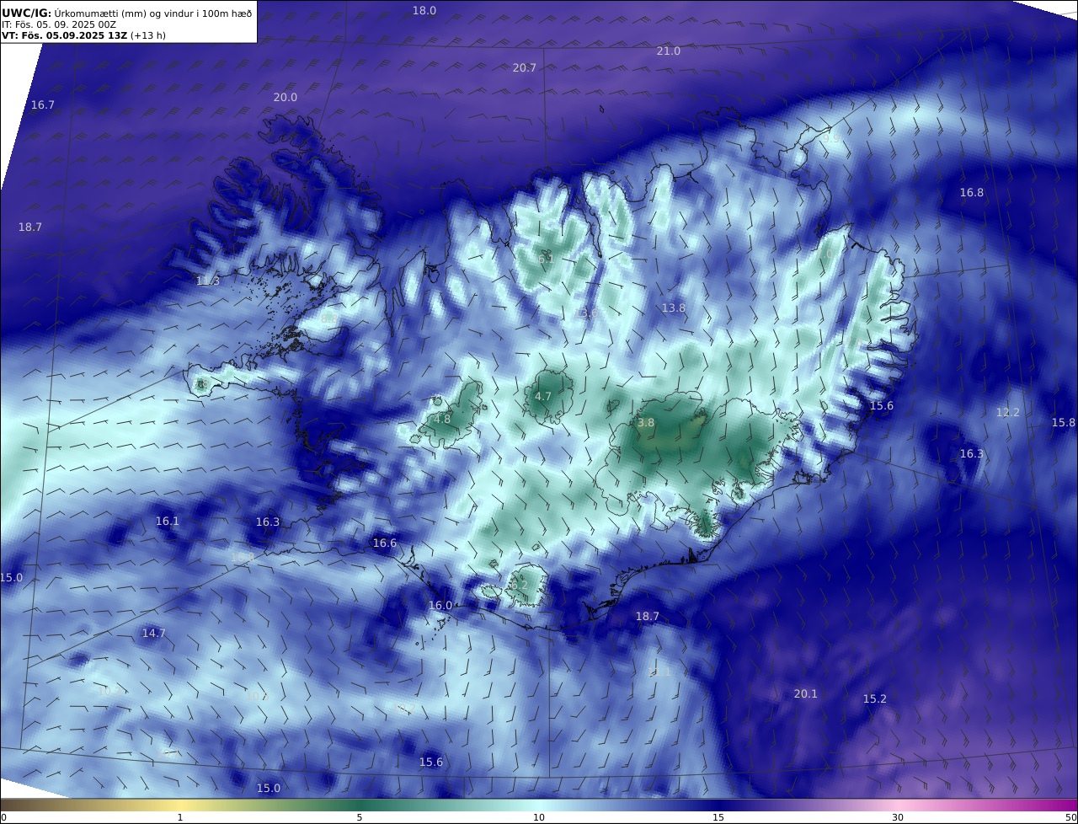Viewport: 1078px width, 824px height.
Task: Click the 4.7 value over Hofsjökull glacier
Action: tap(543, 397)
